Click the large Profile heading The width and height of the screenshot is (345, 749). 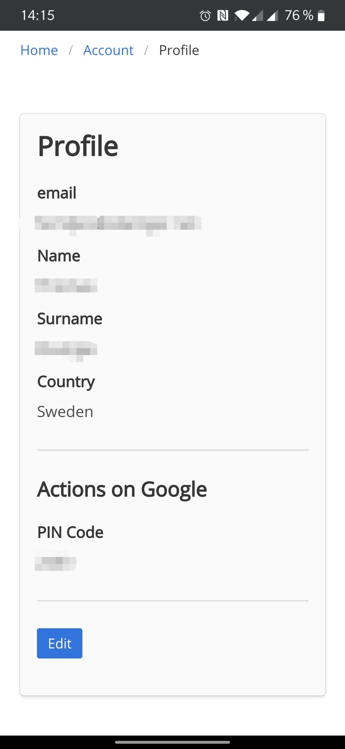[x=78, y=146]
